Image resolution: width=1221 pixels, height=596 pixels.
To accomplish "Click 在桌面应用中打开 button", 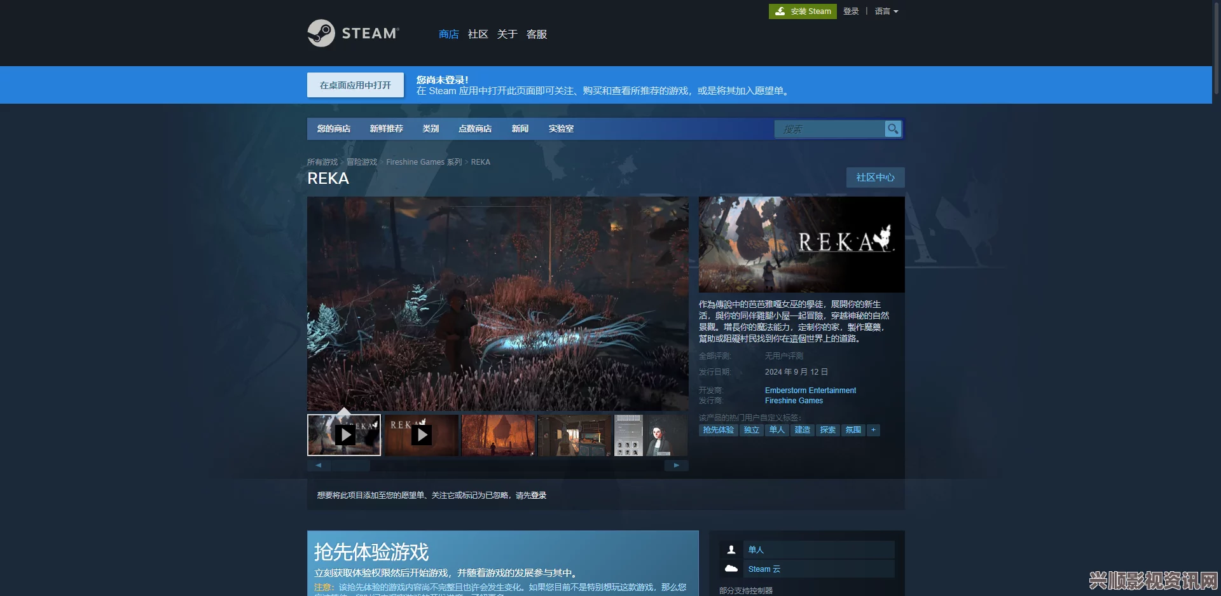I will (x=355, y=85).
